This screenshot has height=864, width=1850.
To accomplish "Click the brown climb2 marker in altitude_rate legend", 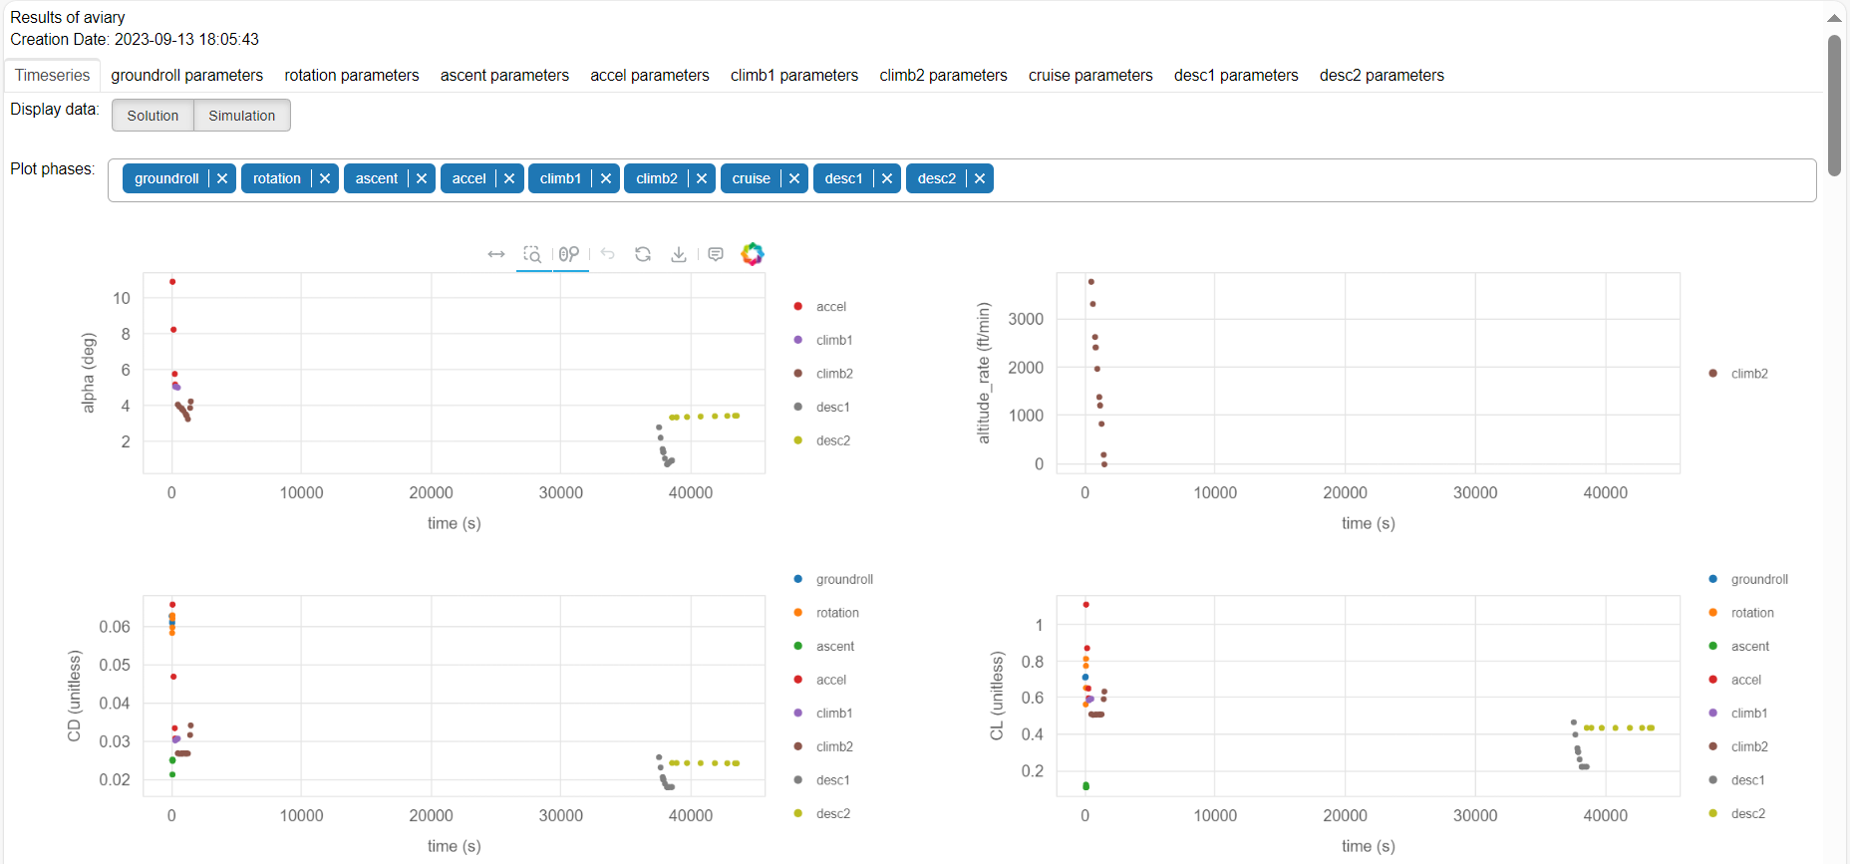I will (x=1712, y=374).
